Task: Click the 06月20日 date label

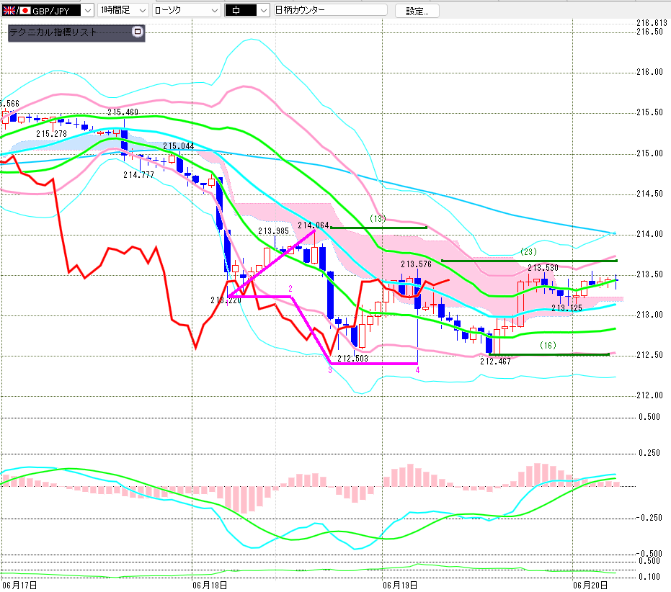Action: (x=590, y=585)
